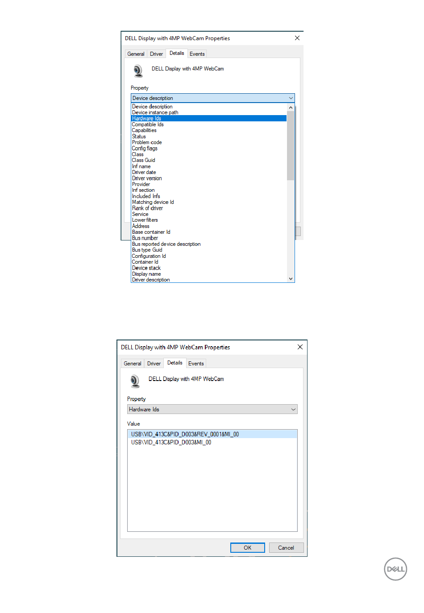Click Dell logo at page corner

(395, 569)
